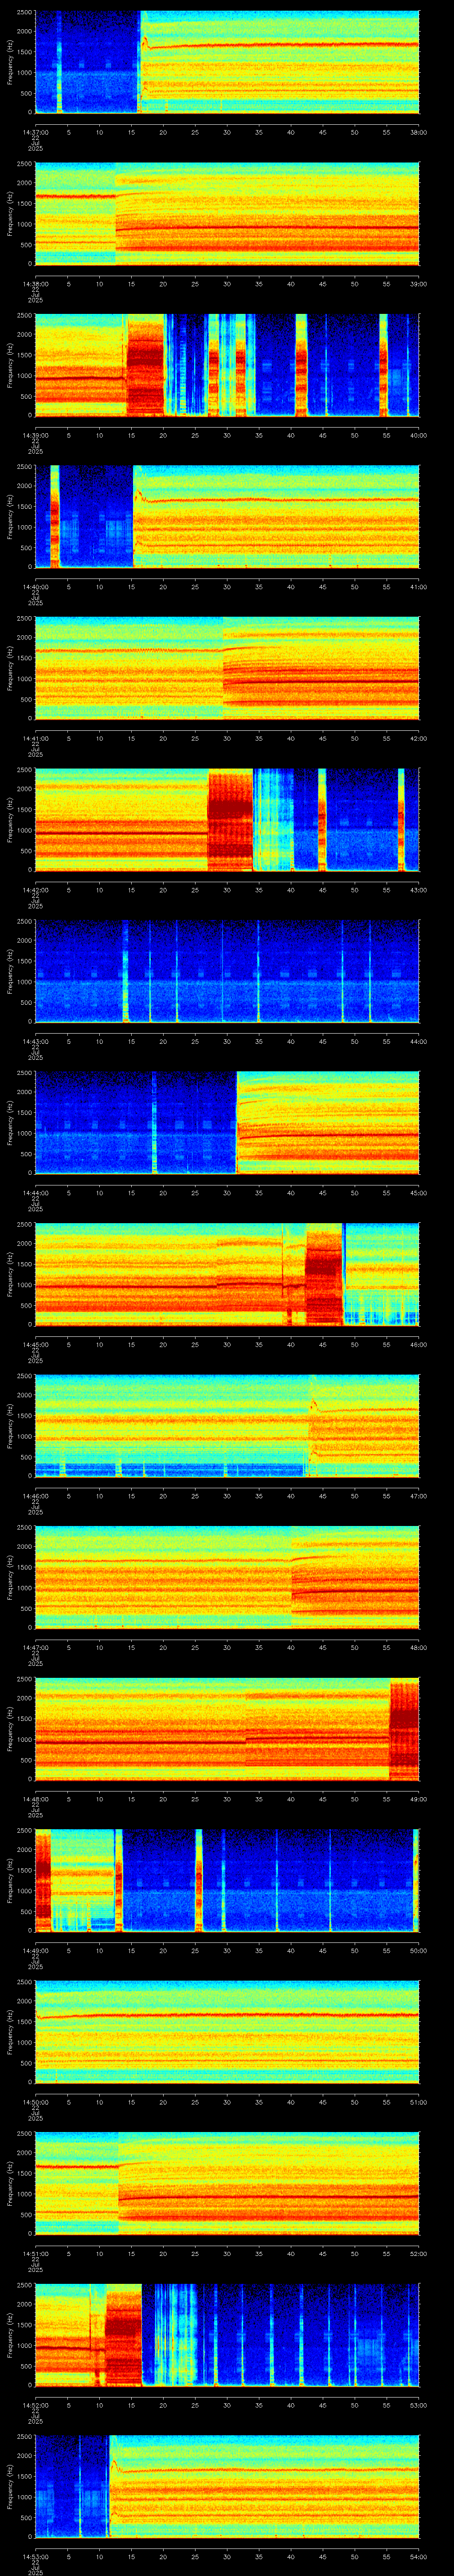Click the '14:37:00' start time label

36,132
